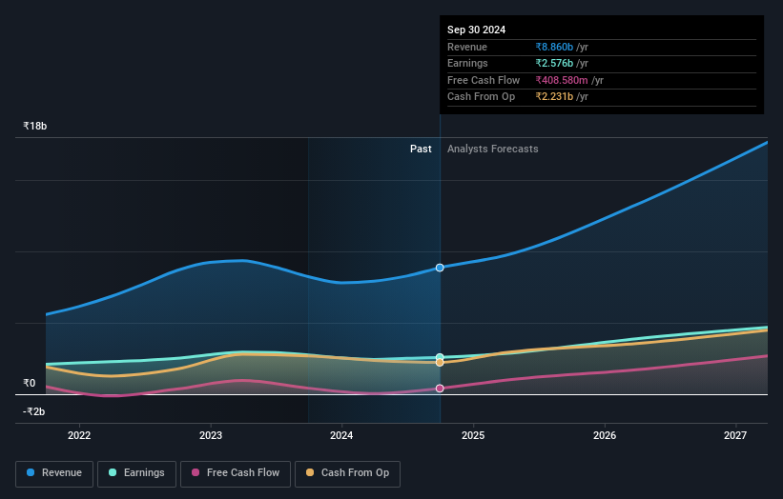Click the ₹408.580m free cash flow value
Viewport: 783px width, 499px height.
[562, 80]
